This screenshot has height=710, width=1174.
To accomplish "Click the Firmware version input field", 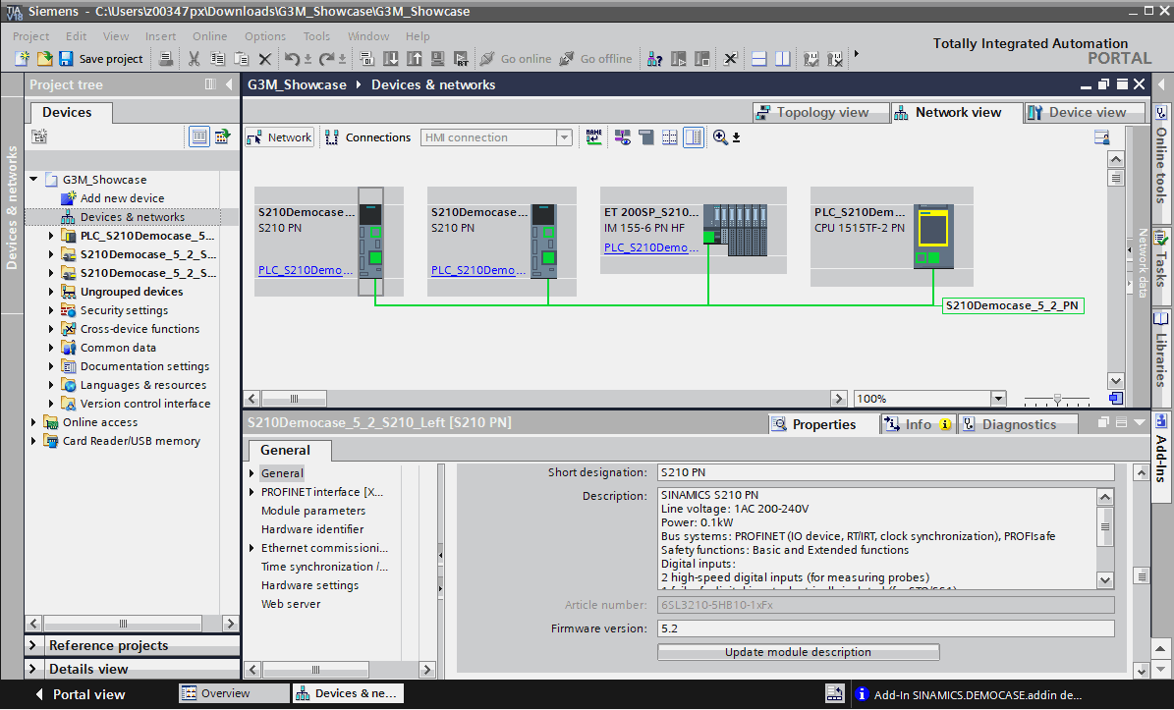I will tap(885, 628).
